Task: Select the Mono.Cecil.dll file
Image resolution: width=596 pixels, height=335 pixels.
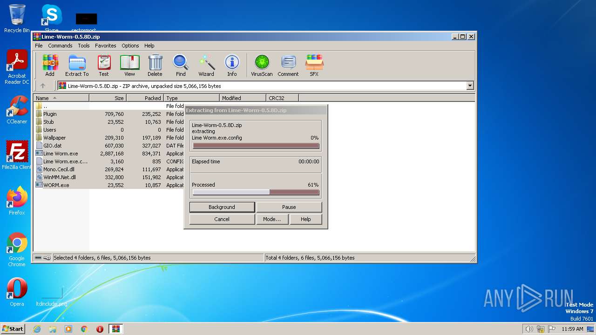Action: coord(109,169)
